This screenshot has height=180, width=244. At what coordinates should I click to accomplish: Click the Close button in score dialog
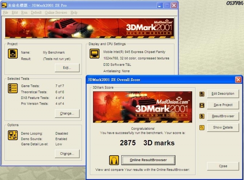coord(223,166)
